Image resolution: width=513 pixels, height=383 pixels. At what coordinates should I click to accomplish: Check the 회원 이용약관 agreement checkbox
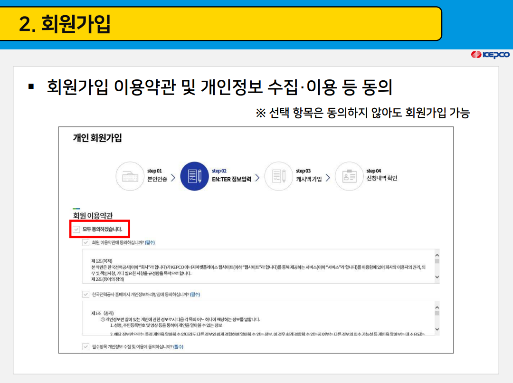tap(85, 242)
